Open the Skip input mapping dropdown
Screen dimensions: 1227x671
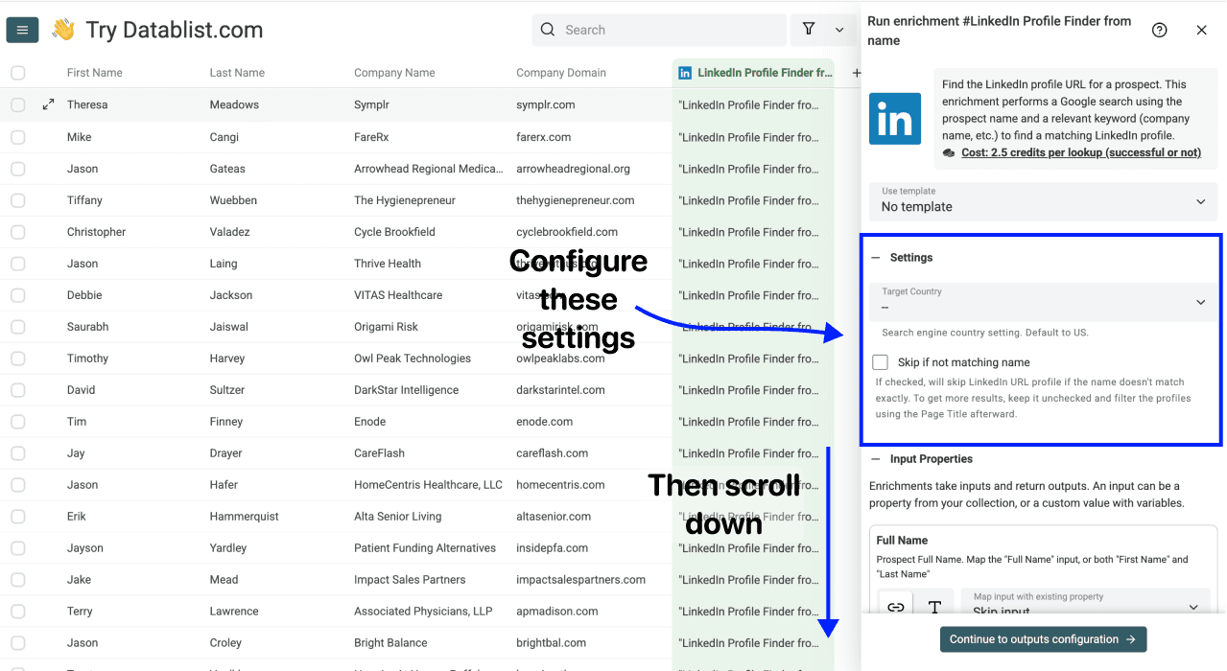1085,606
